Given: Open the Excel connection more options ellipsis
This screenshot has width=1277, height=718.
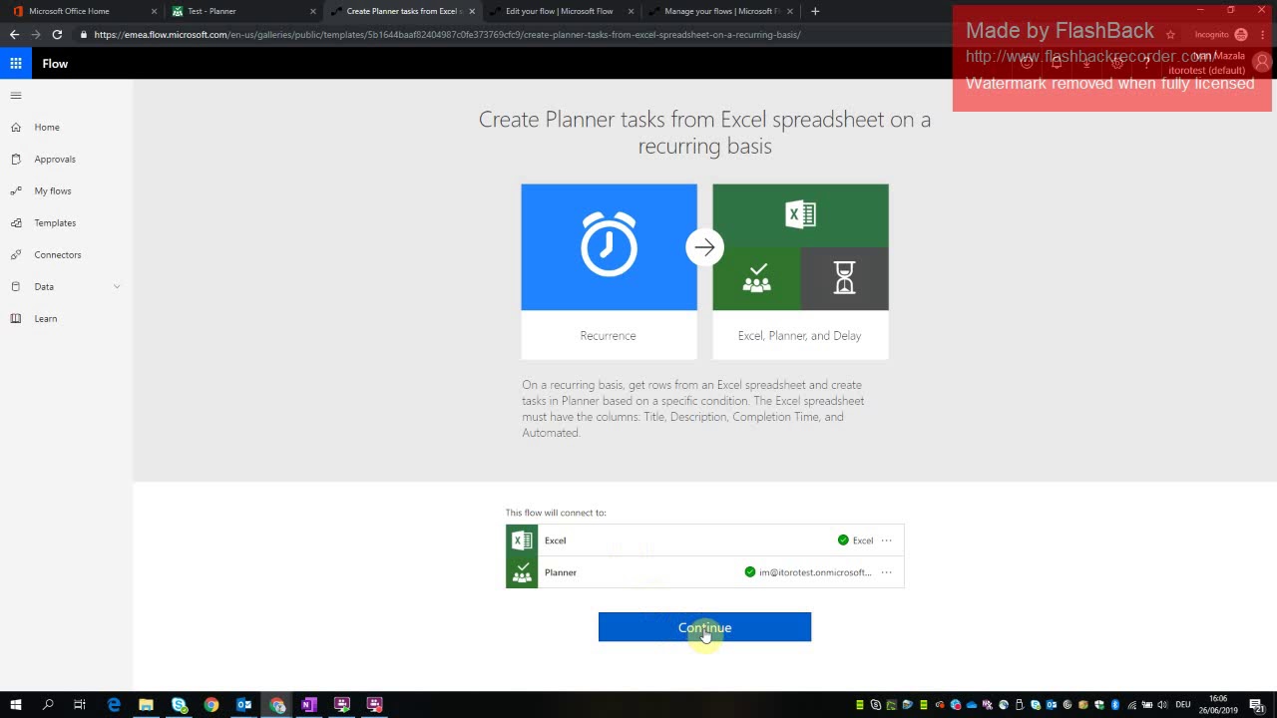Looking at the screenshot, I should click(x=886, y=540).
